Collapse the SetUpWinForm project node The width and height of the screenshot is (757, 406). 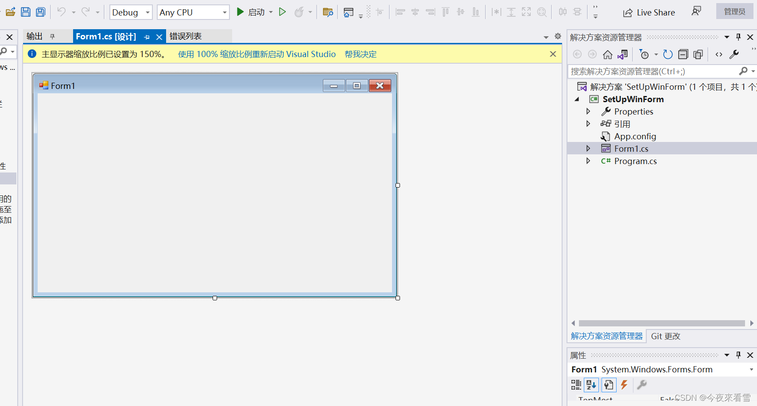tap(577, 99)
